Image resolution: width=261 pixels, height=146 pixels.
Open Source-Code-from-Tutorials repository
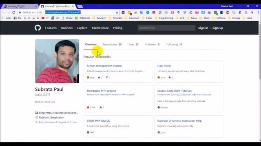point(175,91)
